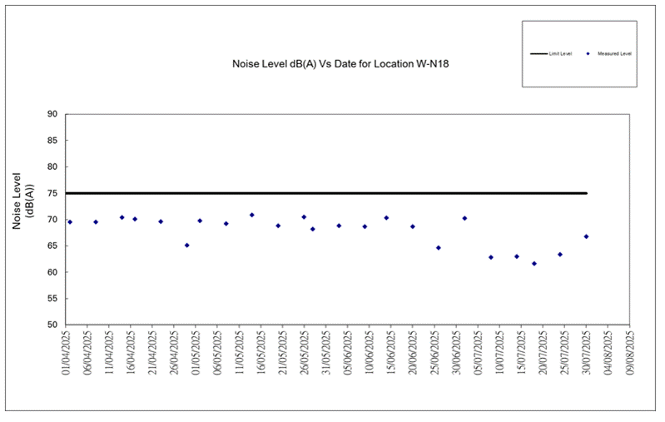665x422 pixels.
Task: Select date label 25/07/2025
Action: coord(564,353)
